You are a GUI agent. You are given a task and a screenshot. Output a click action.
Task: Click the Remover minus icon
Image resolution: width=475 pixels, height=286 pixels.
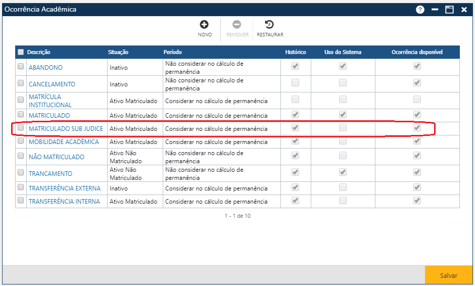pos(237,25)
